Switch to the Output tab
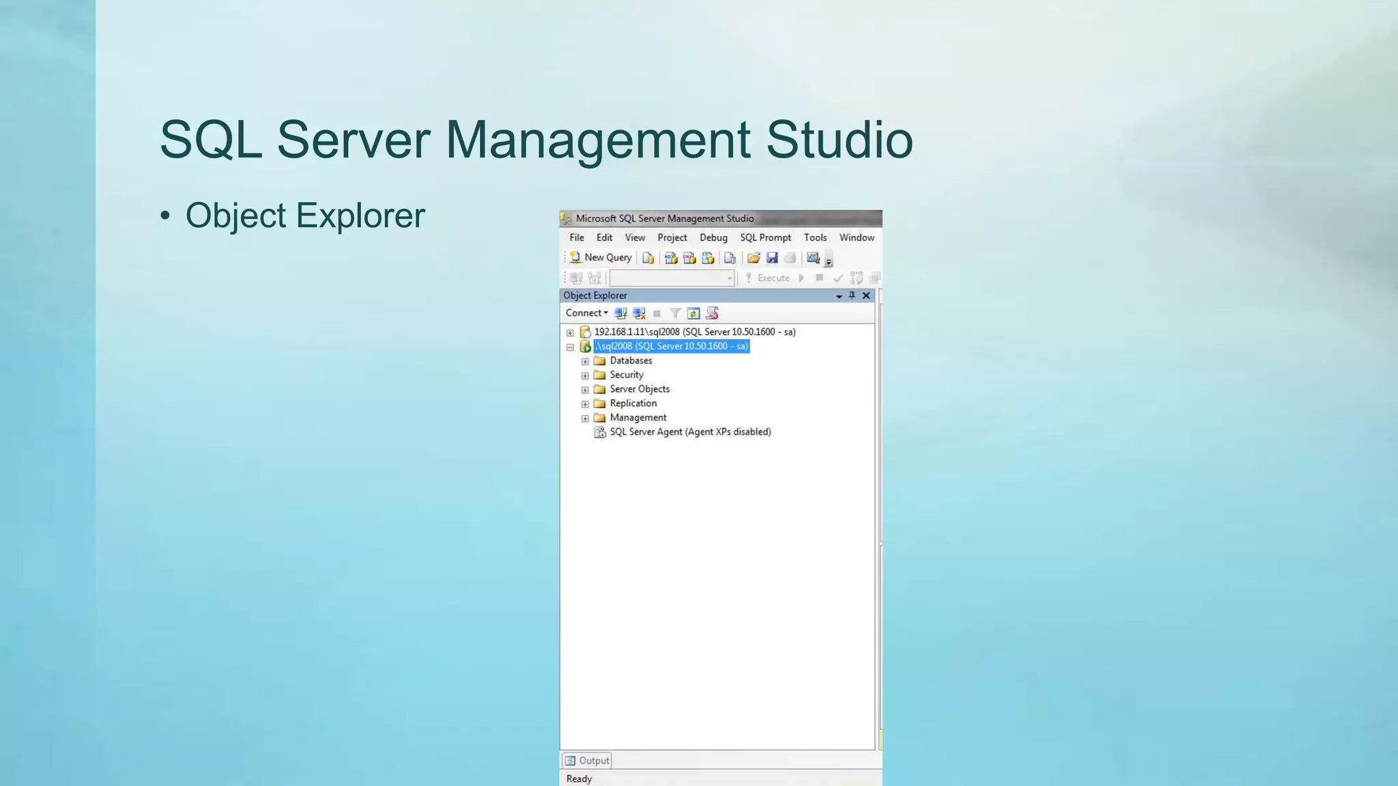 point(587,761)
